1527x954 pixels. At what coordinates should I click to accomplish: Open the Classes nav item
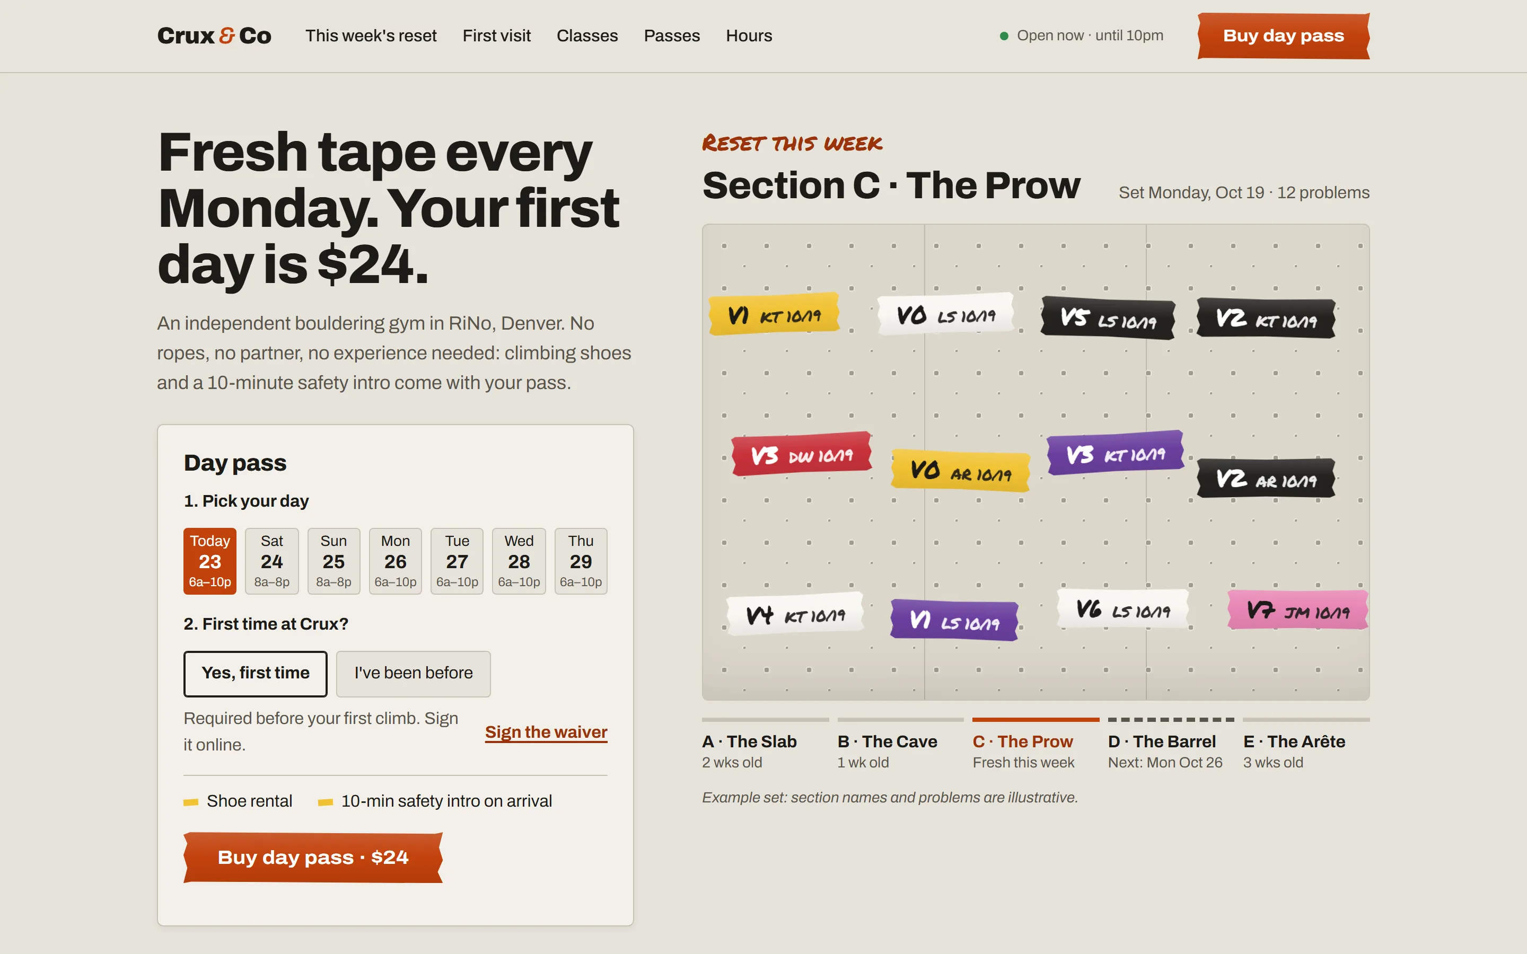(x=587, y=36)
